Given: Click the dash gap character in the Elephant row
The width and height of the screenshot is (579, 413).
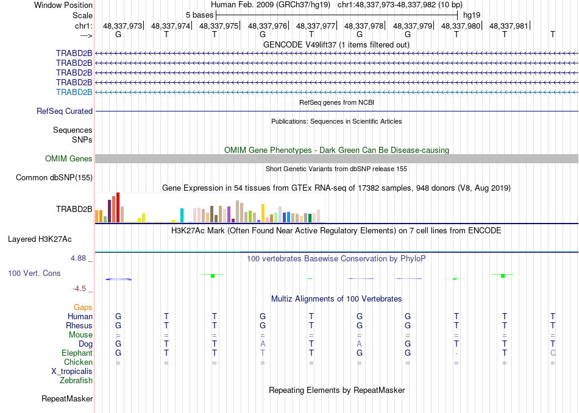Looking at the screenshot, I should [x=456, y=353].
